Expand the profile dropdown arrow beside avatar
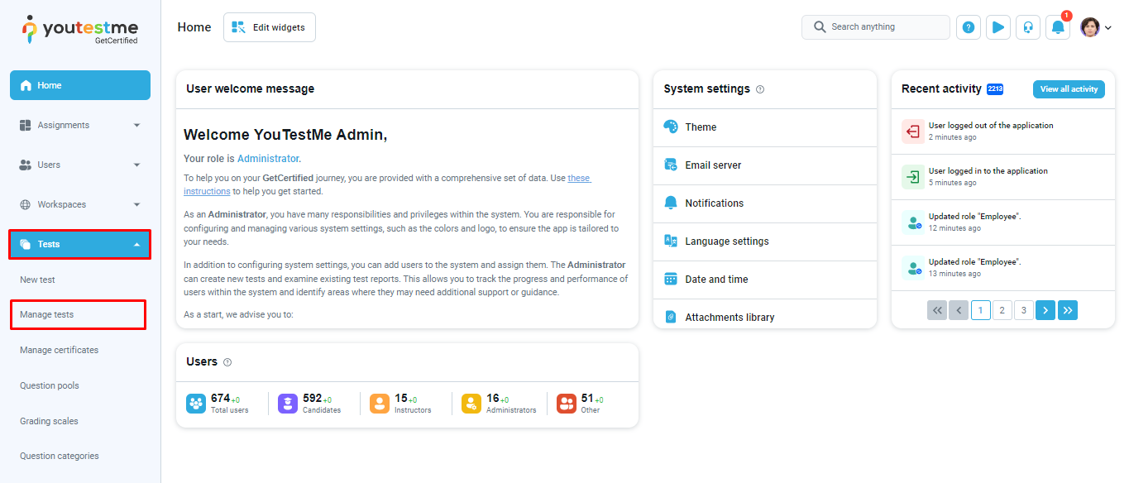 1108,28
